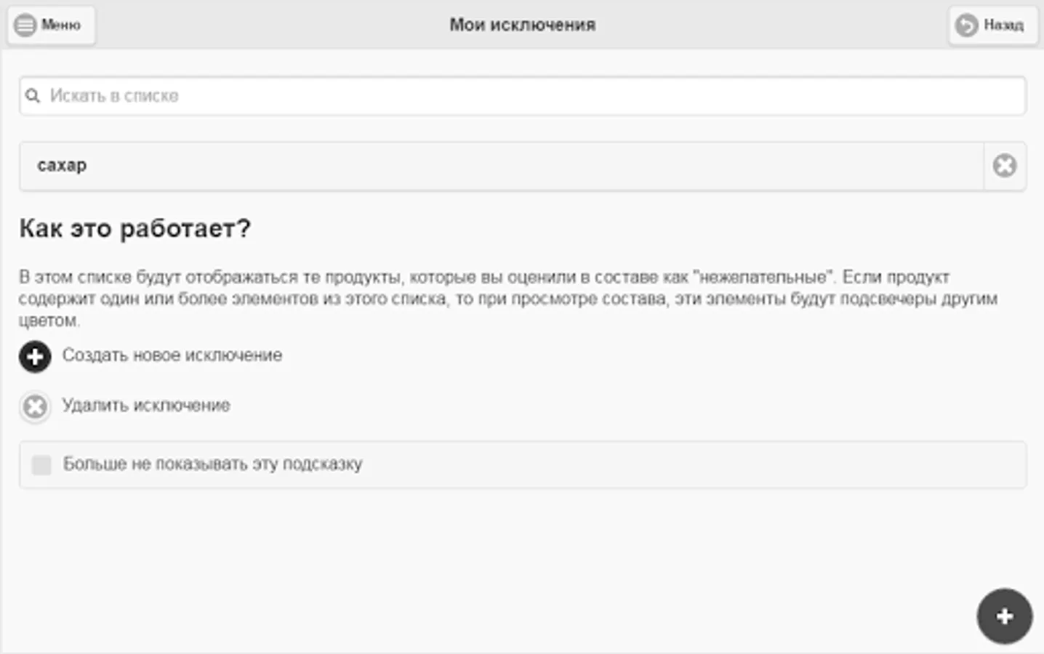
Task: Tap the floating round plus button
Action: [1004, 616]
